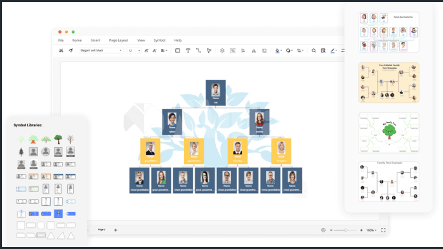Viewport: 443px width, 249px height.
Task: Click the Group objects icon
Action: [x=233, y=51]
